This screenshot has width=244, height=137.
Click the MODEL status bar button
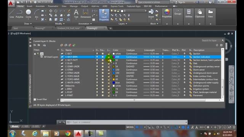point(130,127)
